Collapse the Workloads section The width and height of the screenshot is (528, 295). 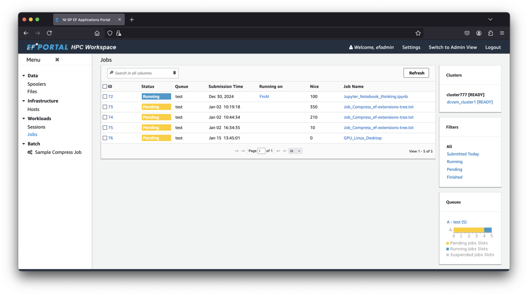23,118
